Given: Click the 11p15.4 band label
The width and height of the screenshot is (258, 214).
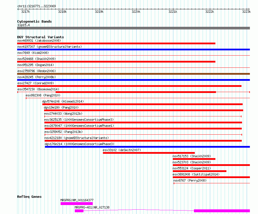Looking at the screenshot, I should pos(23,25).
